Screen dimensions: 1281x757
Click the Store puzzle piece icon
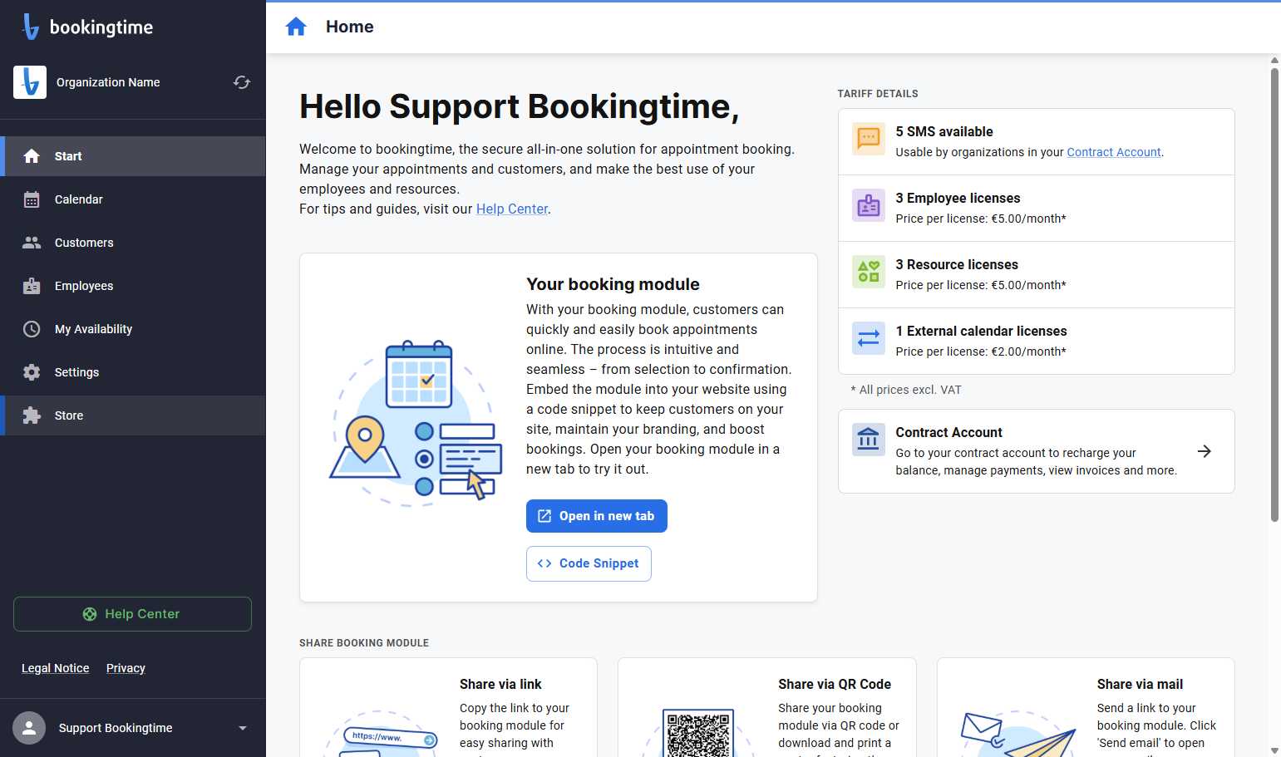[x=32, y=415]
